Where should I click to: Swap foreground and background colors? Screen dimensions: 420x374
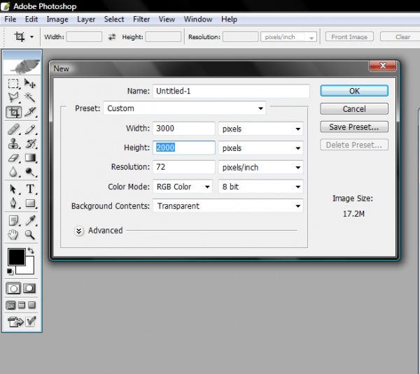pos(31,251)
